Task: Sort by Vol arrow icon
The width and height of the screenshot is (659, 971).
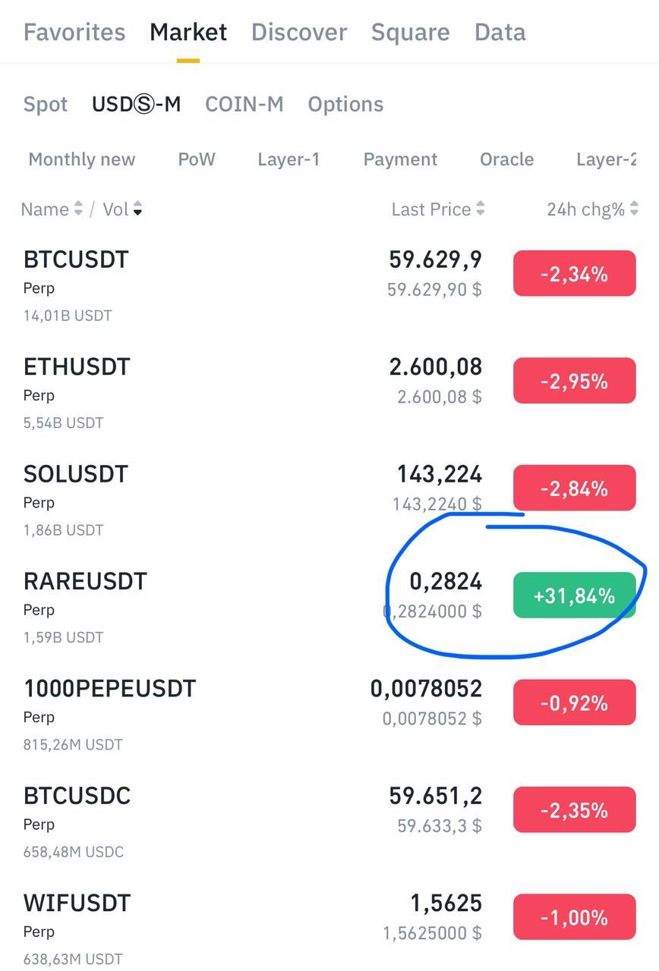Action: 137,209
